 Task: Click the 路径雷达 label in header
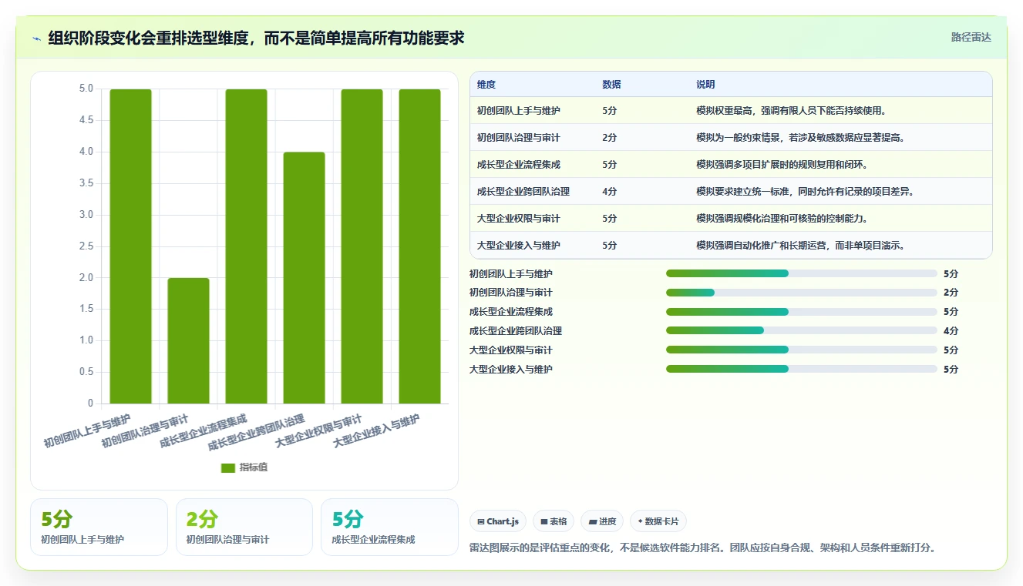(x=971, y=37)
